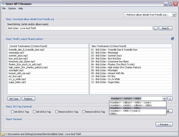Minimize the Smart MP3 Renamer window
Viewport: 179px width, 137px height.
pyautogui.click(x=166, y=4)
